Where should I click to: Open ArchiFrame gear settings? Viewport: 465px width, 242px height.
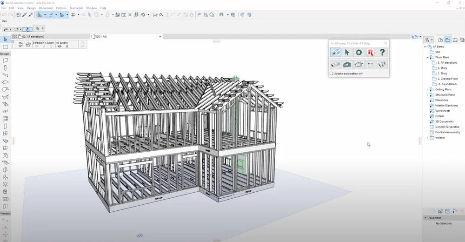[359, 53]
